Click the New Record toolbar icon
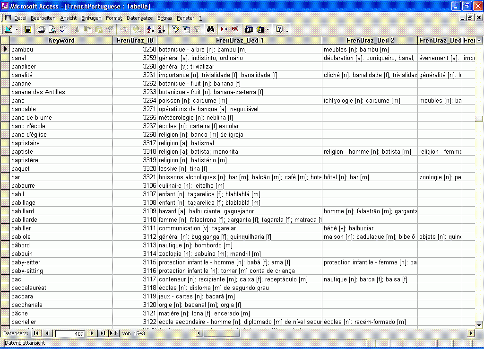484x349 pixels. (225, 29)
